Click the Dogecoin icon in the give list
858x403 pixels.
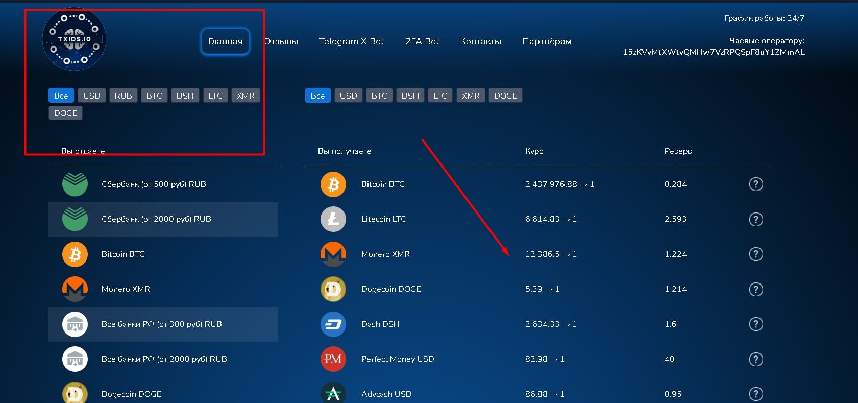pyautogui.click(x=75, y=393)
